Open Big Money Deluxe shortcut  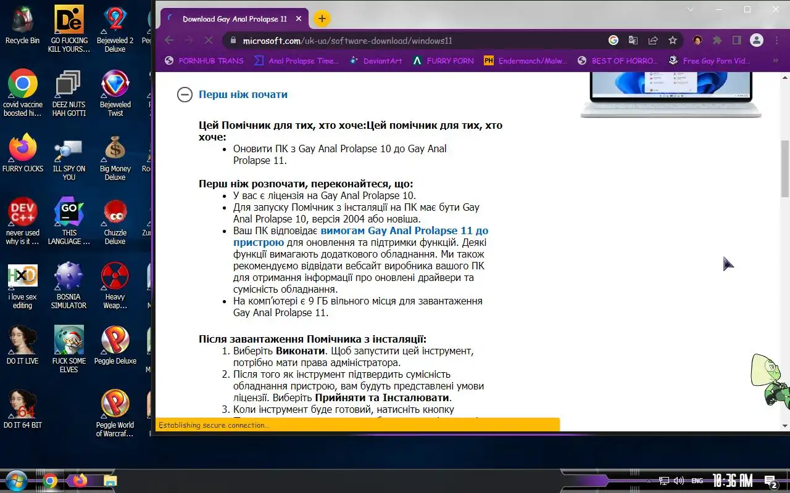pyautogui.click(x=115, y=158)
